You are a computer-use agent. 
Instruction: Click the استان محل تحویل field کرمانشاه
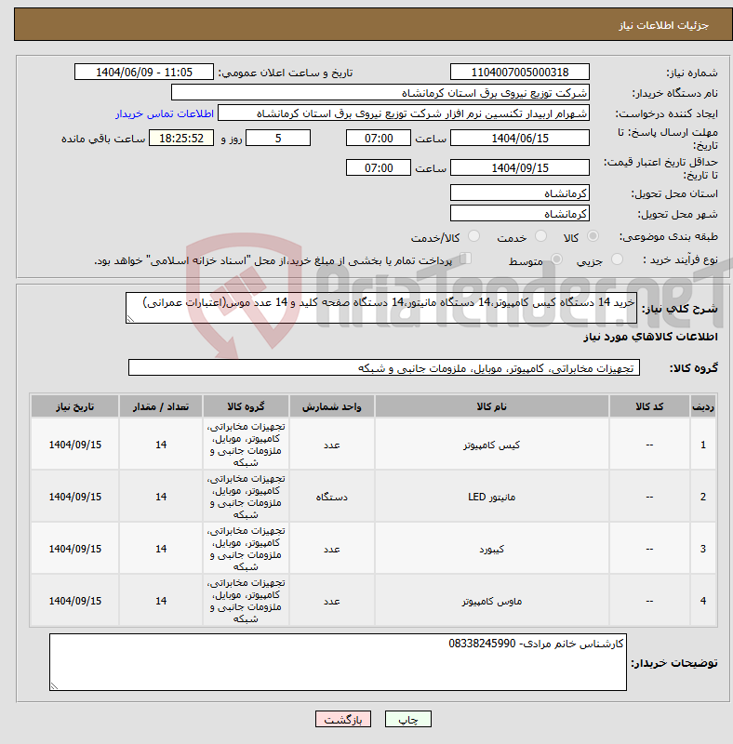520,193
